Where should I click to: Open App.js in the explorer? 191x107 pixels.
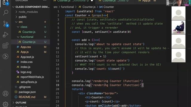pyautogui.click(x=24, y=52)
